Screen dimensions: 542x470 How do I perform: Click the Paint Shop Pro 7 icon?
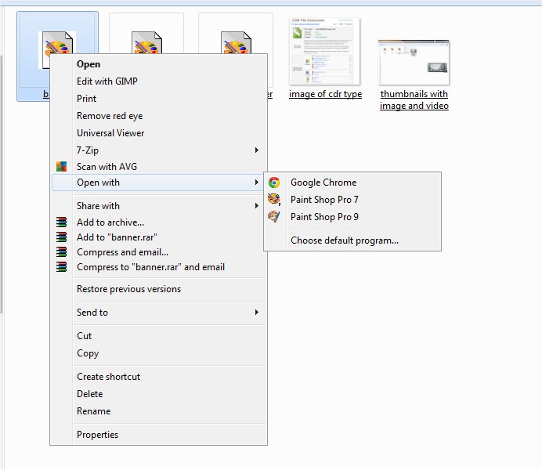tap(274, 200)
